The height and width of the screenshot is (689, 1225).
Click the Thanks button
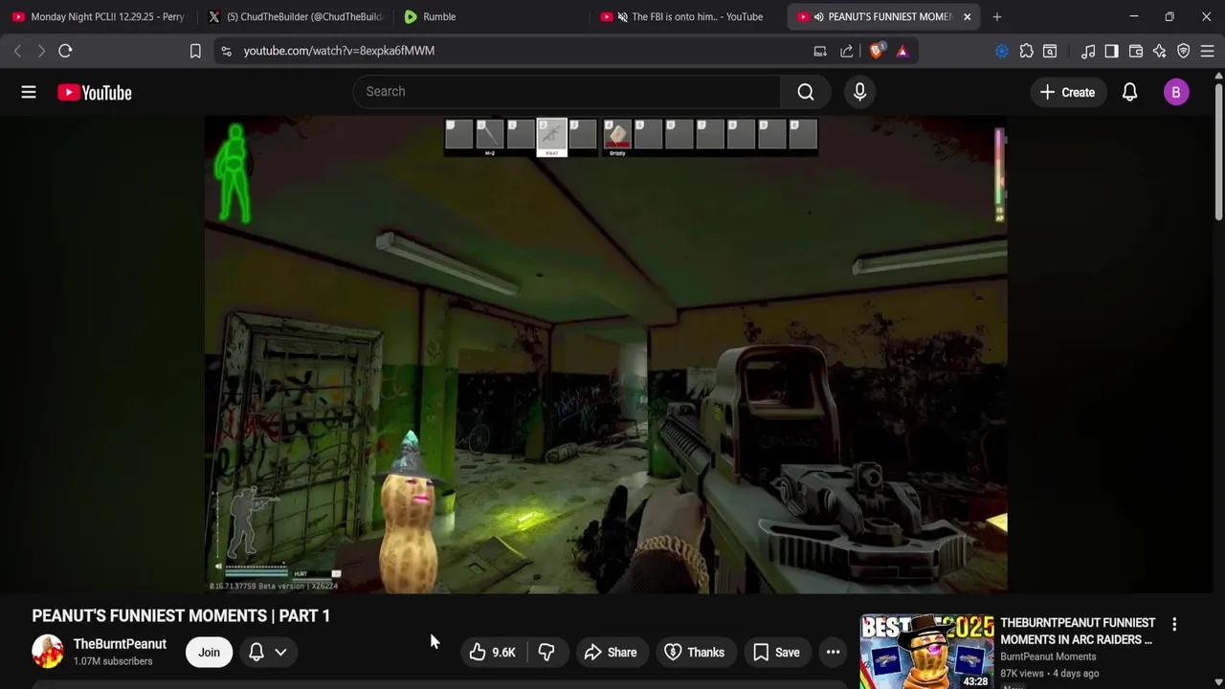click(695, 652)
